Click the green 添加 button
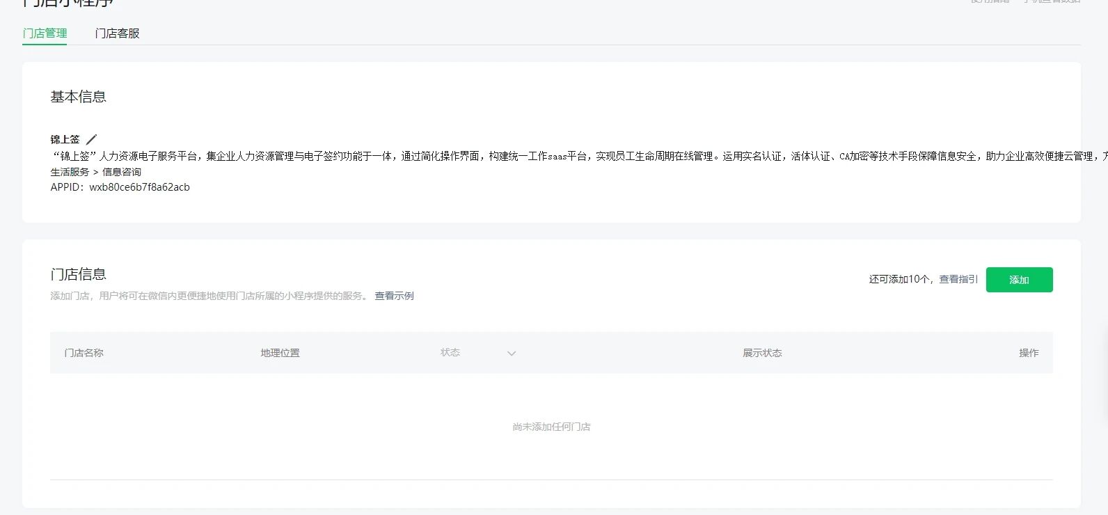This screenshot has height=515, width=1108. point(1019,280)
